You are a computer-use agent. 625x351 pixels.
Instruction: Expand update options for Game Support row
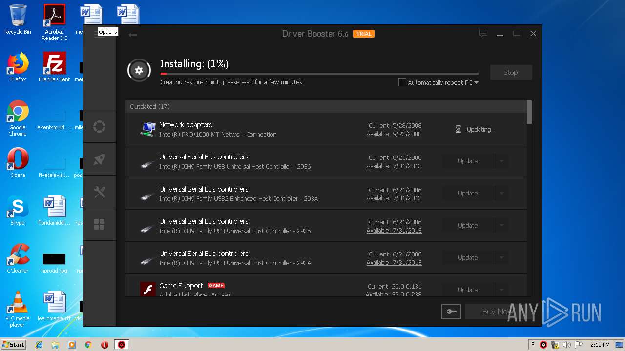(x=501, y=290)
